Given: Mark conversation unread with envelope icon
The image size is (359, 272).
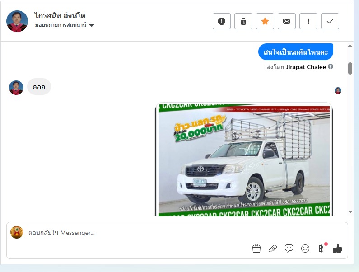Looking at the screenshot, I should (x=287, y=21).
